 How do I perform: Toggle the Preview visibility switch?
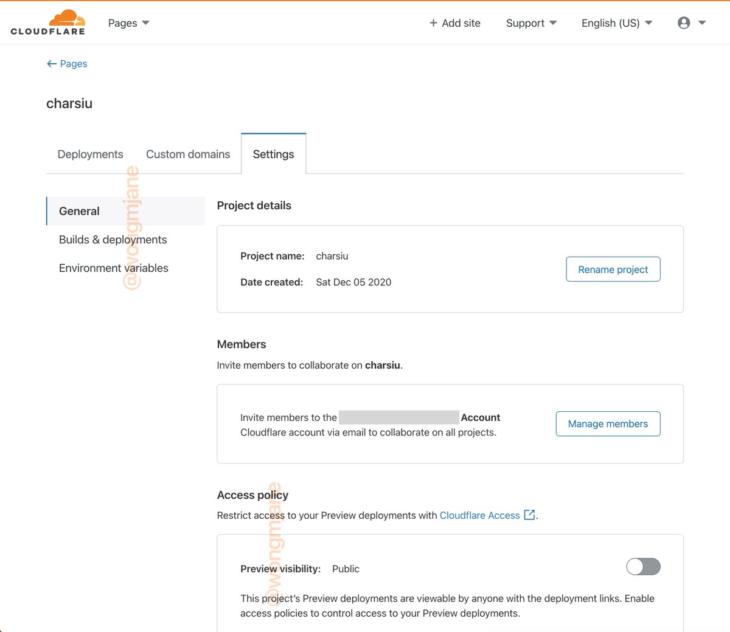pyautogui.click(x=643, y=567)
